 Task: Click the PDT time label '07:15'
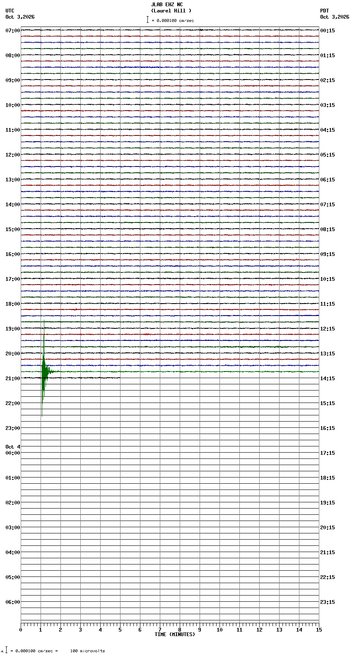(x=328, y=205)
